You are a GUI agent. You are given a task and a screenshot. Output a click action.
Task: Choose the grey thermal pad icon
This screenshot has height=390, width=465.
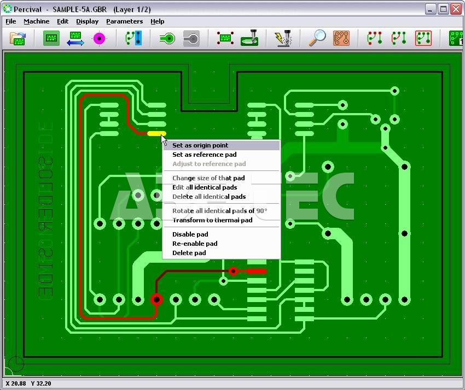pyautogui.click(x=191, y=38)
